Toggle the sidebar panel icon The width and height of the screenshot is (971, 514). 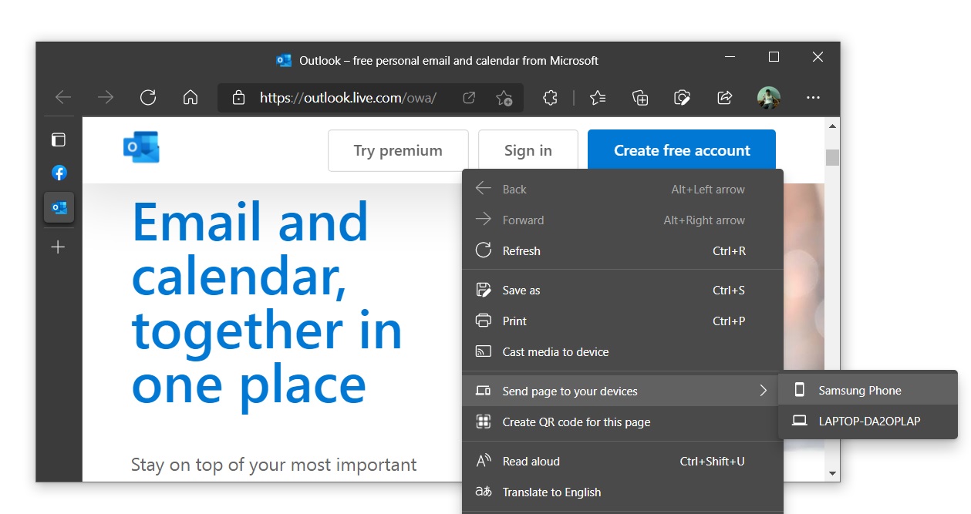click(59, 139)
